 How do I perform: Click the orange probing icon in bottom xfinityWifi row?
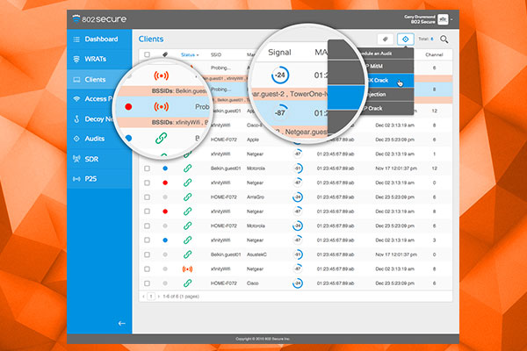[x=188, y=269]
